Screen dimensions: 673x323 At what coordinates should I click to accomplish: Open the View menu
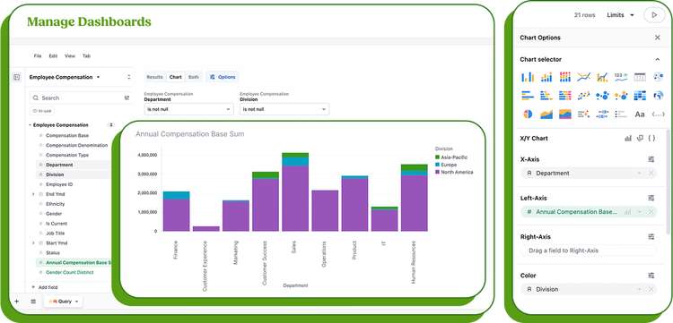click(70, 56)
